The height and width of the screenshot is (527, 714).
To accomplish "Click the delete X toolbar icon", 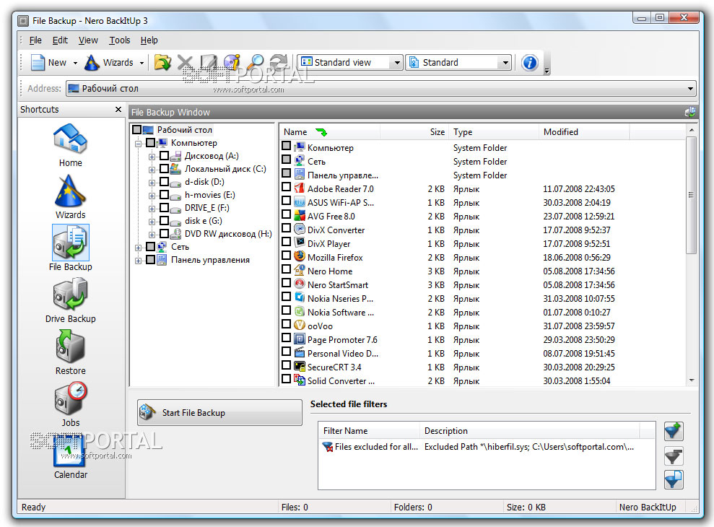I will pos(184,62).
